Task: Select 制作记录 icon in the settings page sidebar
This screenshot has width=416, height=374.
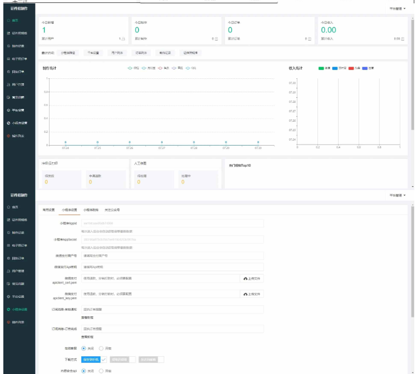Action: click(8, 233)
